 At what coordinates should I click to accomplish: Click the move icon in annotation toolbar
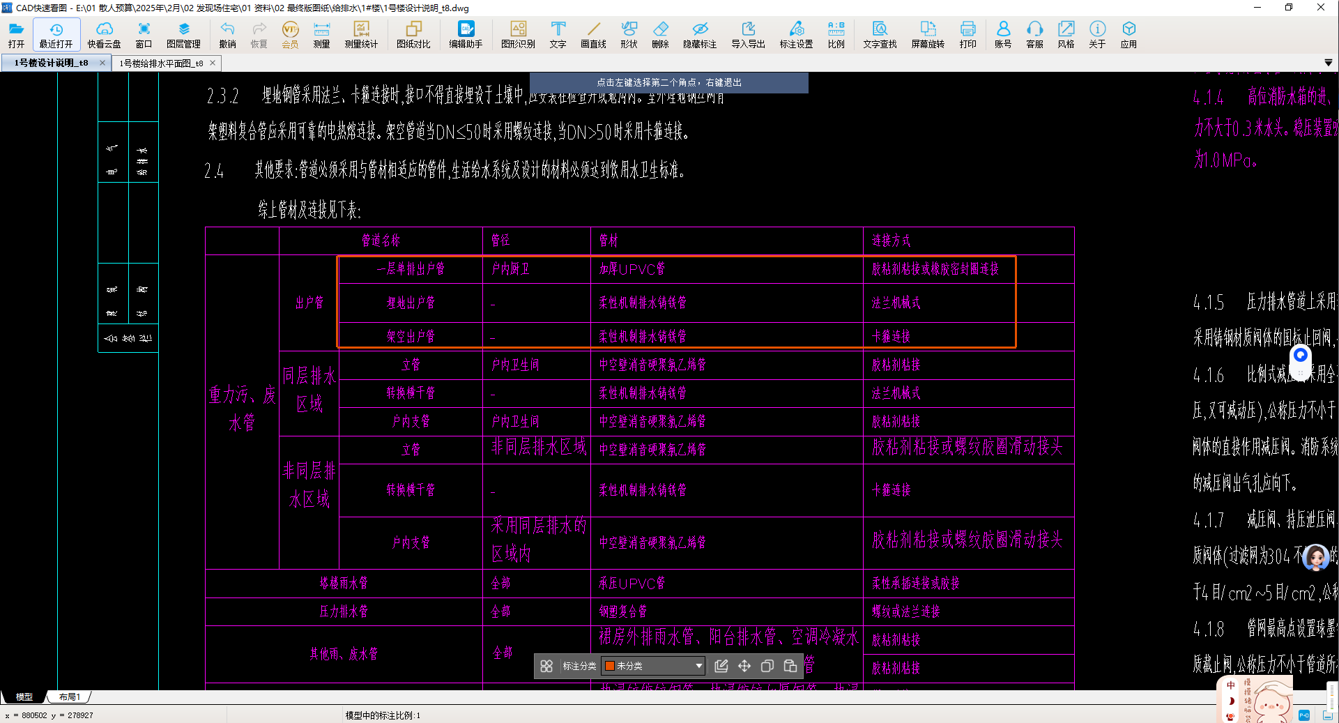coord(744,666)
